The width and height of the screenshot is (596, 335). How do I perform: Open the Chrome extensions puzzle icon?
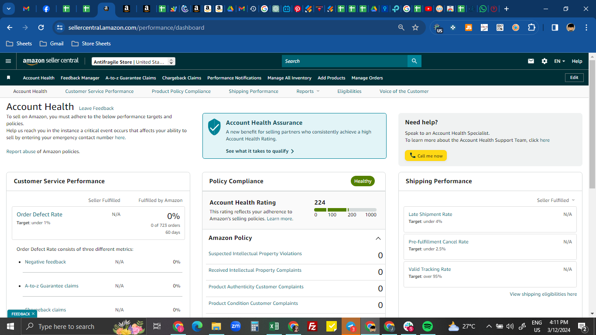click(x=531, y=27)
